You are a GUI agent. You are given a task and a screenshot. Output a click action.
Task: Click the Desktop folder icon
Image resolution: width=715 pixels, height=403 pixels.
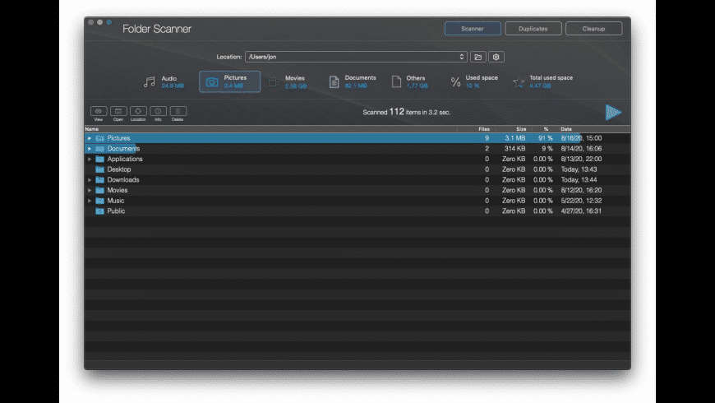coord(100,169)
